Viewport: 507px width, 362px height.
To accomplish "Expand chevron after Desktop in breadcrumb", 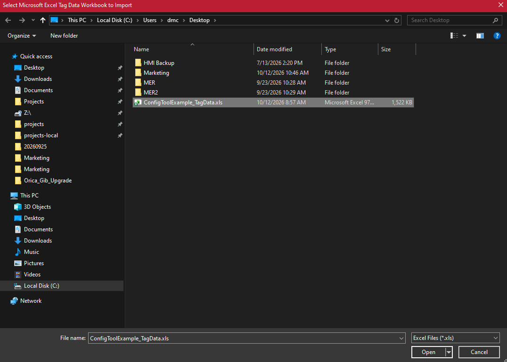I will pos(215,20).
